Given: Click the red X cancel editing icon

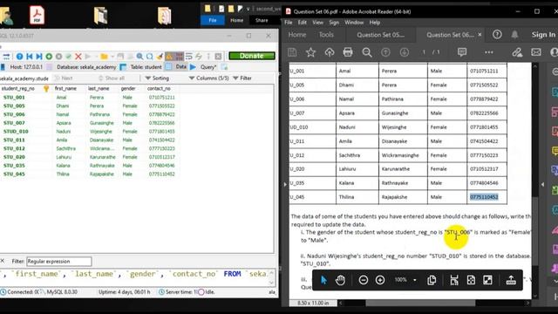Looking at the screenshot, I should [78, 56].
